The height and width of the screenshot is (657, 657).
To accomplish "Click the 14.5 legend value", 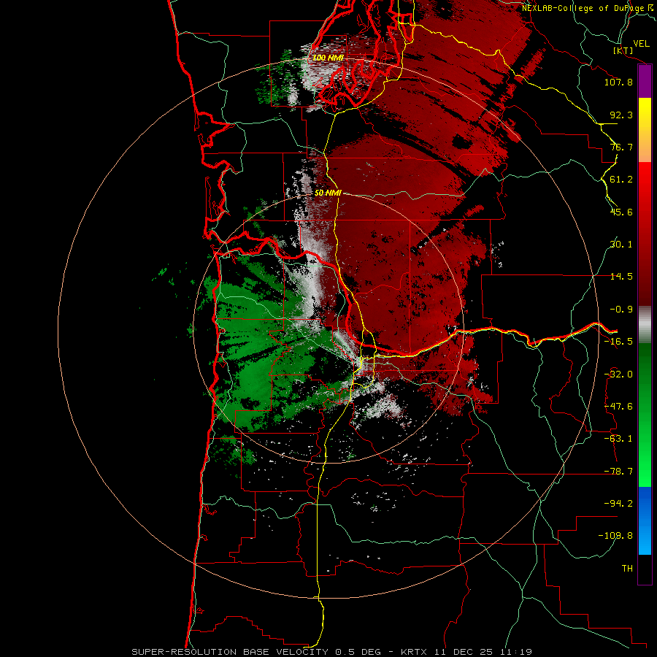I will point(621,277).
